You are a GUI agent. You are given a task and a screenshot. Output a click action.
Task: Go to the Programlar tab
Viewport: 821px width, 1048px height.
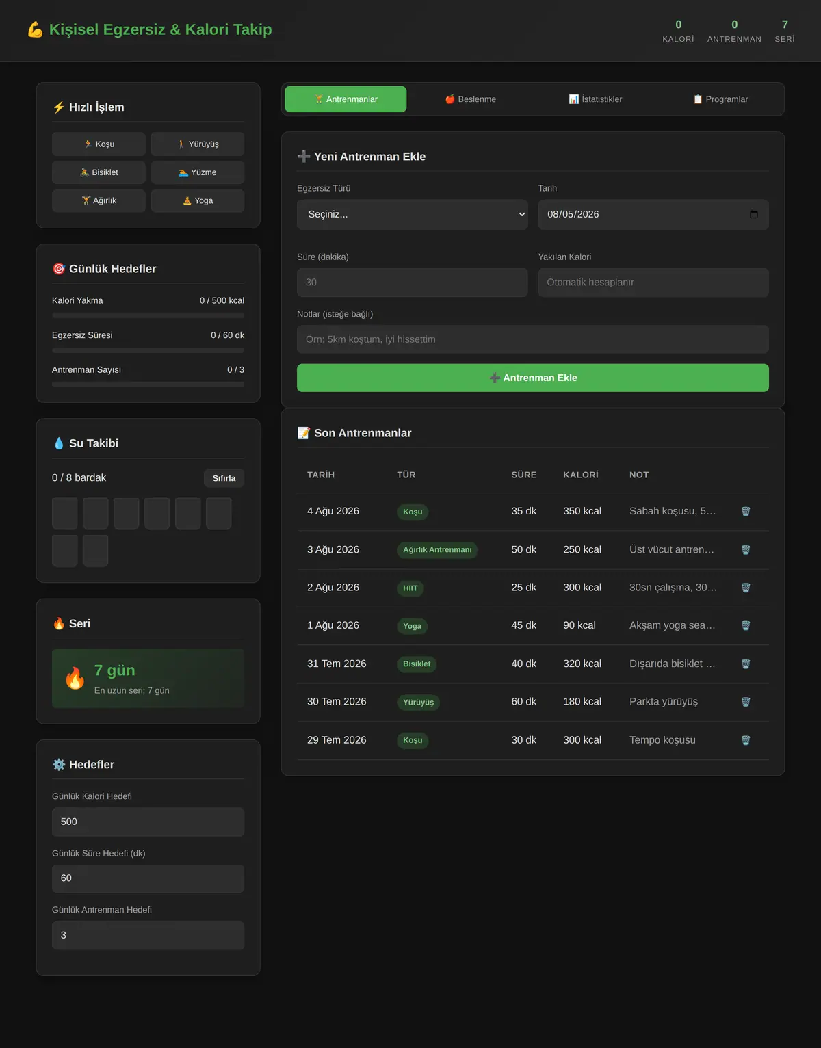point(720,99)
